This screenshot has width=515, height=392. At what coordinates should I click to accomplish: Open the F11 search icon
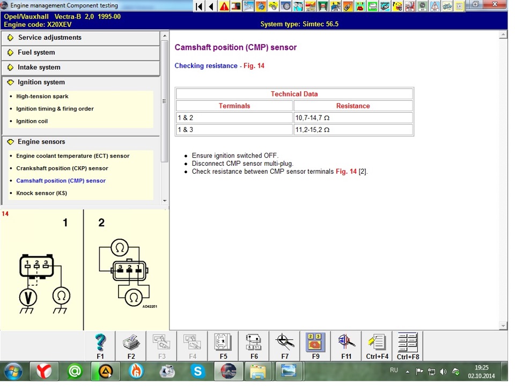347,346
